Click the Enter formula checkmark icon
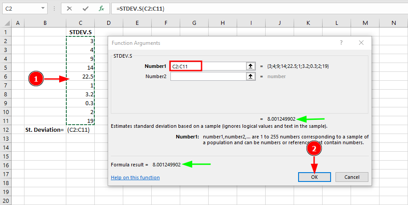Image resolution: width=408 pixels, height=205 pixels. coord(85,8)
